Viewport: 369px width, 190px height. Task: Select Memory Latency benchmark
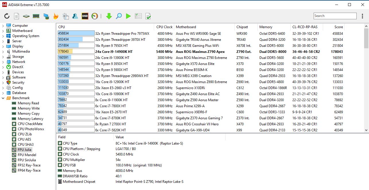pos(30,119)
